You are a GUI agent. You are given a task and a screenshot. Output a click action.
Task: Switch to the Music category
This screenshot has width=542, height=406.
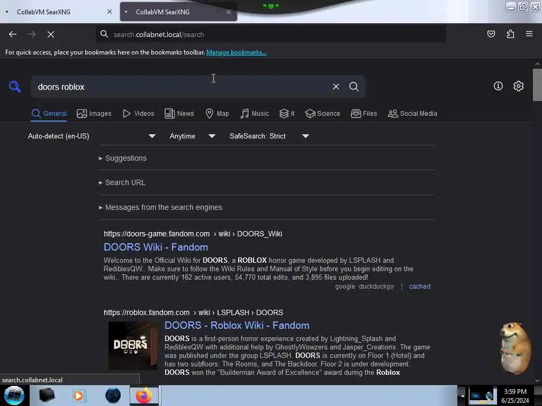(255, 114)
